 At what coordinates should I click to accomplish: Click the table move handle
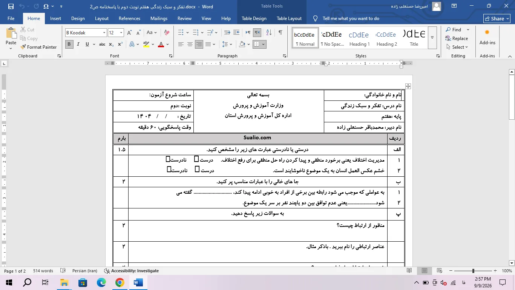coord(408,86)
